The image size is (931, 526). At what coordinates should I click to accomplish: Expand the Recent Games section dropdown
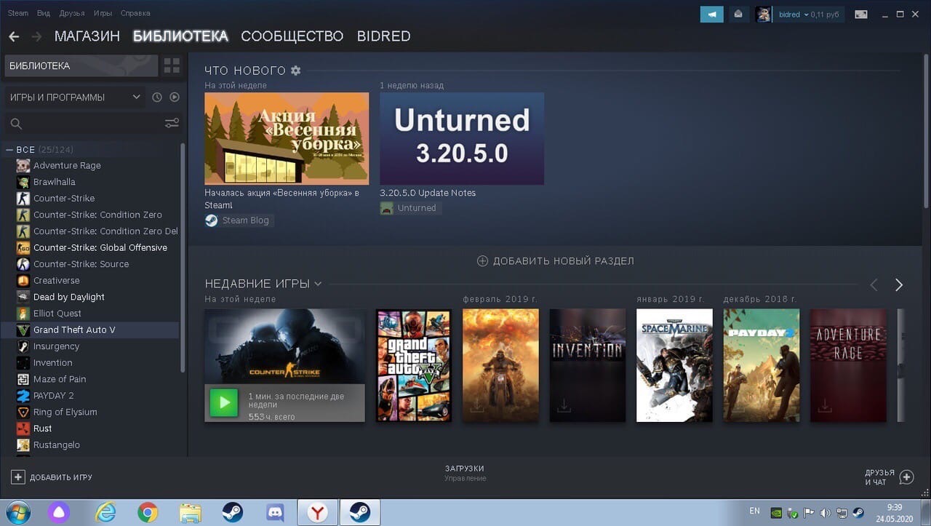point(318,284)
